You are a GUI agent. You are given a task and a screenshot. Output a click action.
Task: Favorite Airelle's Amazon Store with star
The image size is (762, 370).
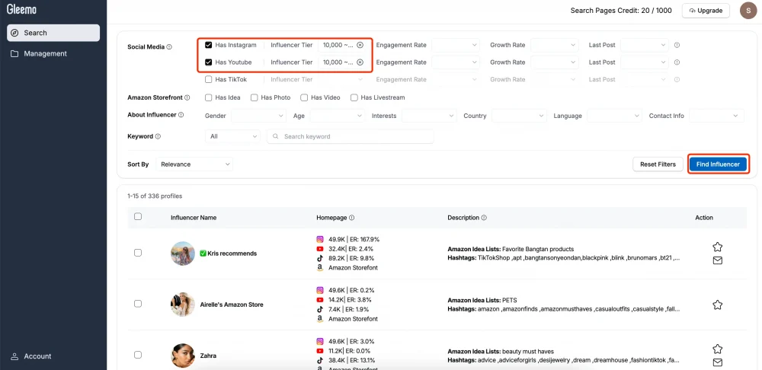717,305
